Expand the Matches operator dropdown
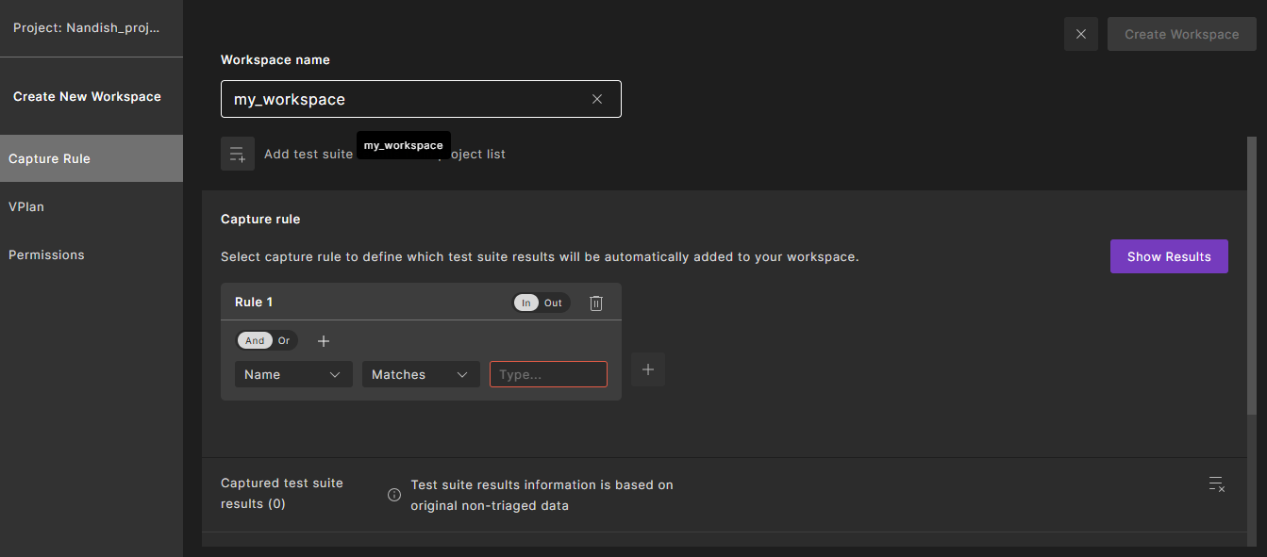The image size is (1267, 557). (421, 374)
